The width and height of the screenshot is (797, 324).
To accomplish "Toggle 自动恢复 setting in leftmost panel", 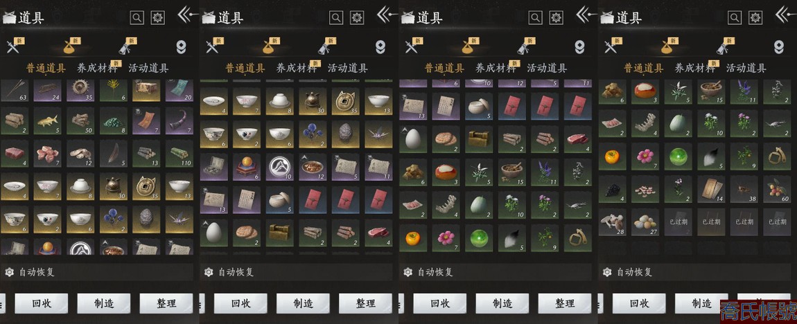I will [30, 272].
